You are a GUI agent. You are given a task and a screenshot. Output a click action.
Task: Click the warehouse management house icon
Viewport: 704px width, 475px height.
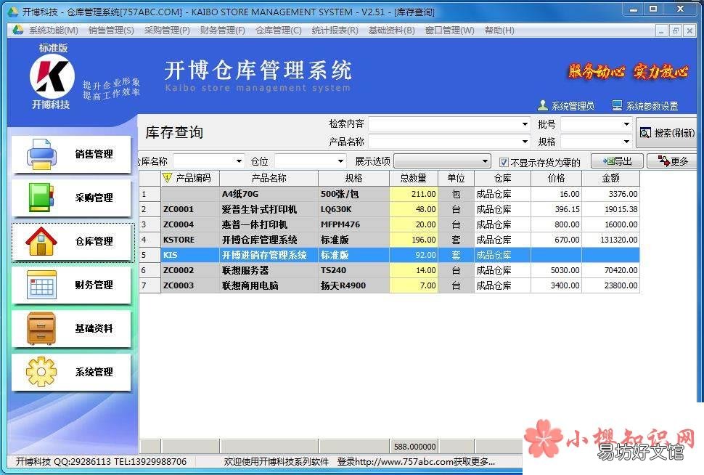click(41, 241)
